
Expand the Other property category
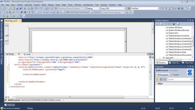click(x=156, y=84)
